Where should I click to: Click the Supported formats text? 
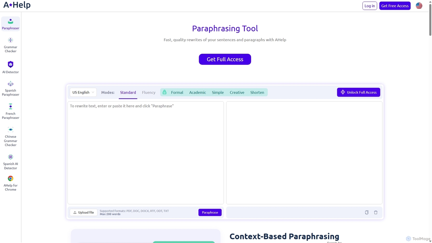pos(134,211)
